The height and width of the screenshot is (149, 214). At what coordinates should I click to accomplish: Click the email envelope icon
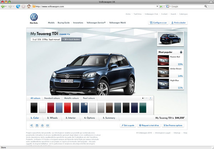click(x=47, y=125)
